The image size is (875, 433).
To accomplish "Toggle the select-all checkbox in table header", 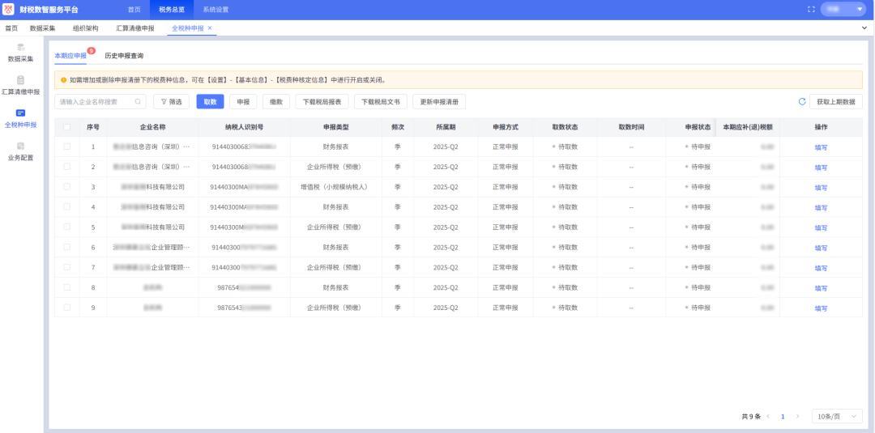I will point(66,127).
